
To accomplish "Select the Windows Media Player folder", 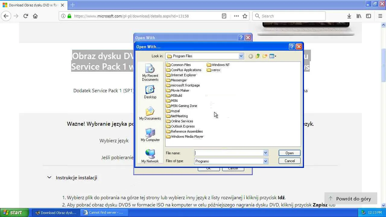I will click(x=185, y=137).
